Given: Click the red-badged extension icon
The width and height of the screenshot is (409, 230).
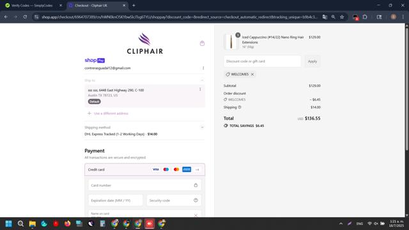Looking at the screenshot, I should [x=355, y=17].
